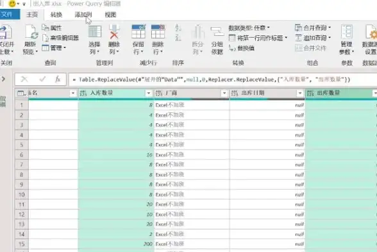Screen dimensions: 377x252
Task: Click the 刷新预览 icon
Action: click(x=31, y=32)
